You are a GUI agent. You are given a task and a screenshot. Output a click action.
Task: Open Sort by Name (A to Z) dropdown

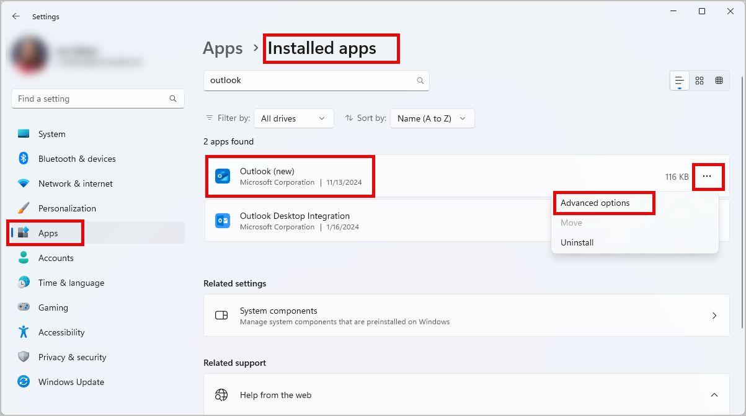pyautogui.click(x=432, y=118)
